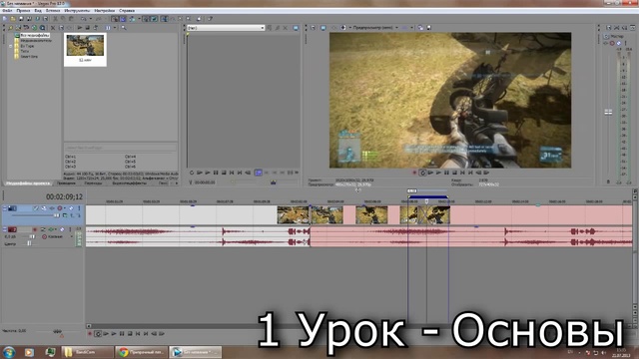Viewport: 639px width, 359px height.
Task: Click the Windows Start button
Action: [9, 352]
